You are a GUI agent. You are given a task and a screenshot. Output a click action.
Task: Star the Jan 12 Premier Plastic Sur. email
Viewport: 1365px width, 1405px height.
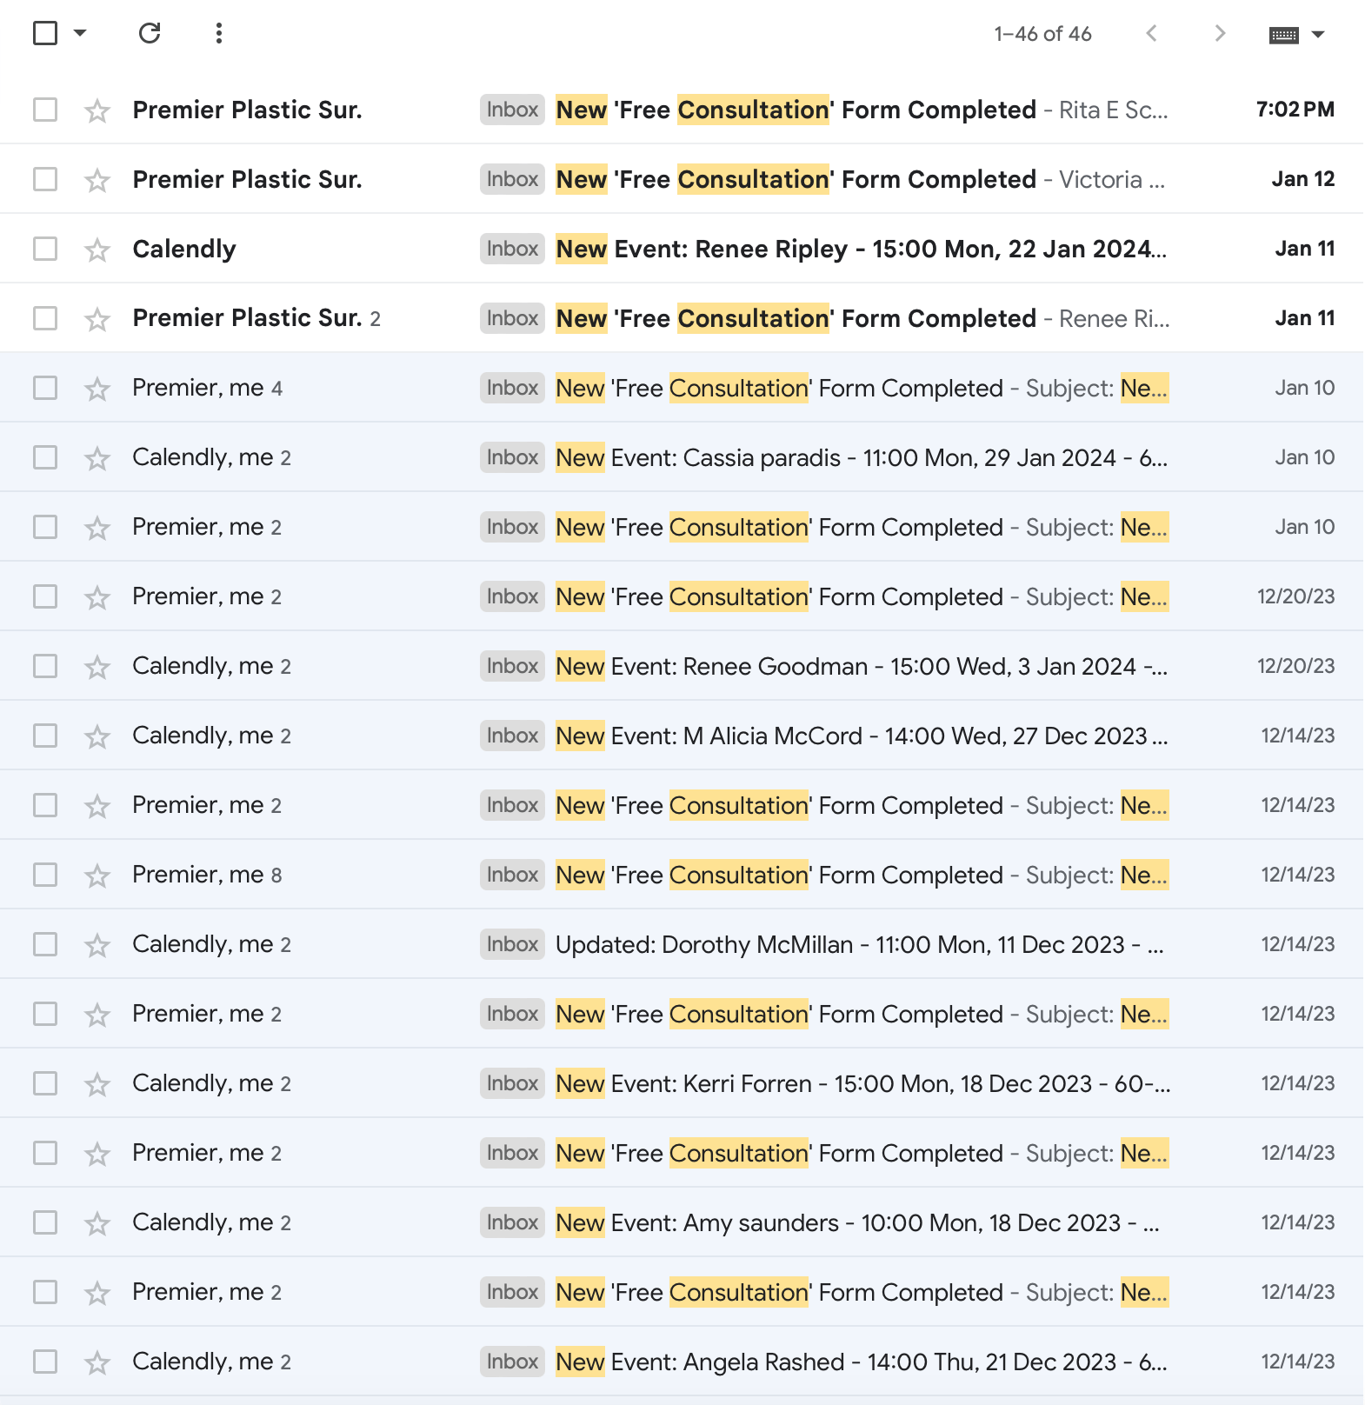tap(97, 180)
